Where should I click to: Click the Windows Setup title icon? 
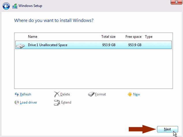click(15, 6)
